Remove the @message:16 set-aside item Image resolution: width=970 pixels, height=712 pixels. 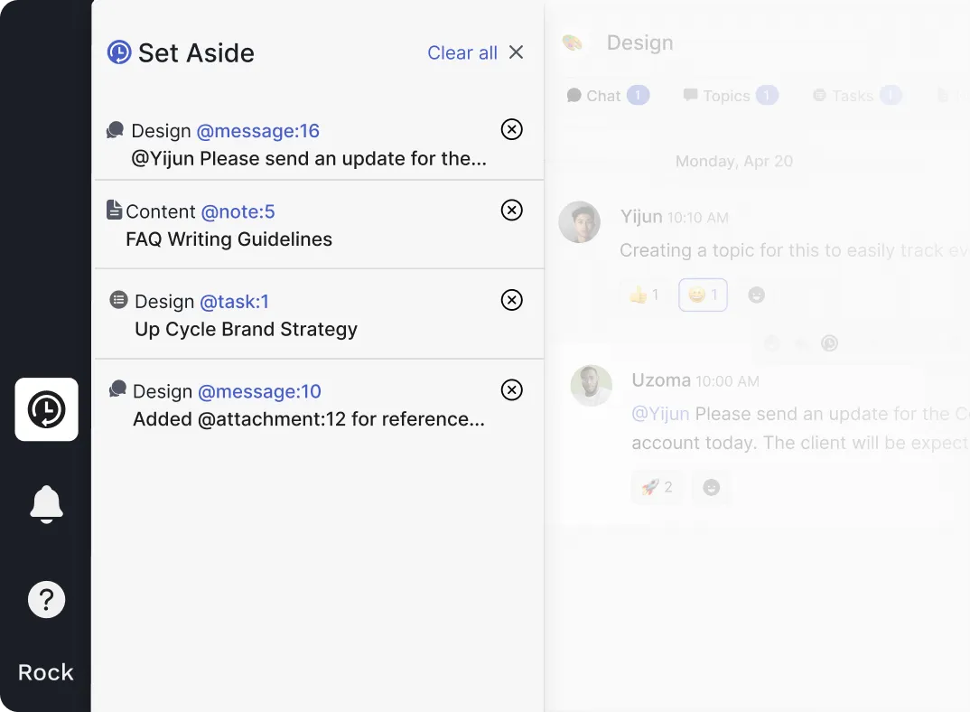pyautogui.click(x=511, y=129)
